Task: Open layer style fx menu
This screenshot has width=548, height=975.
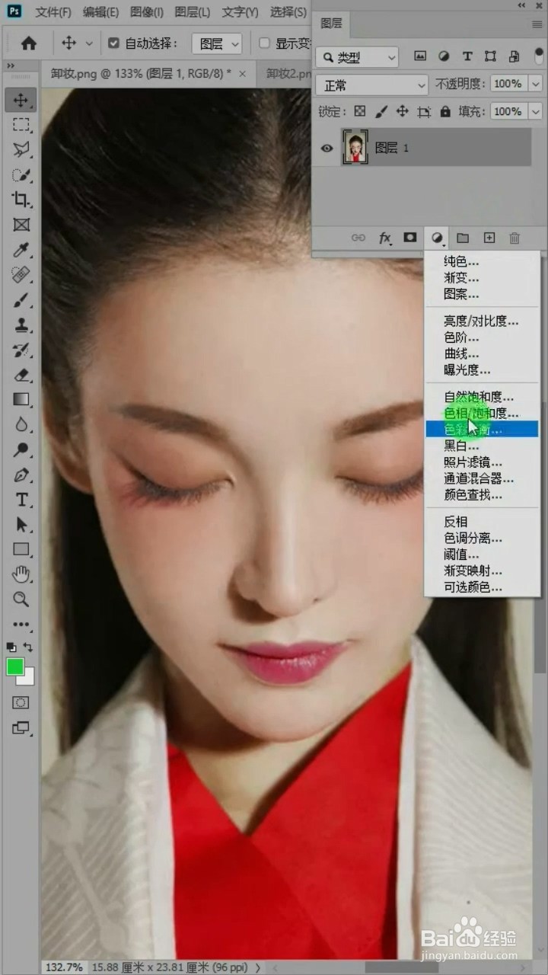Action: (x=385, y=238)
